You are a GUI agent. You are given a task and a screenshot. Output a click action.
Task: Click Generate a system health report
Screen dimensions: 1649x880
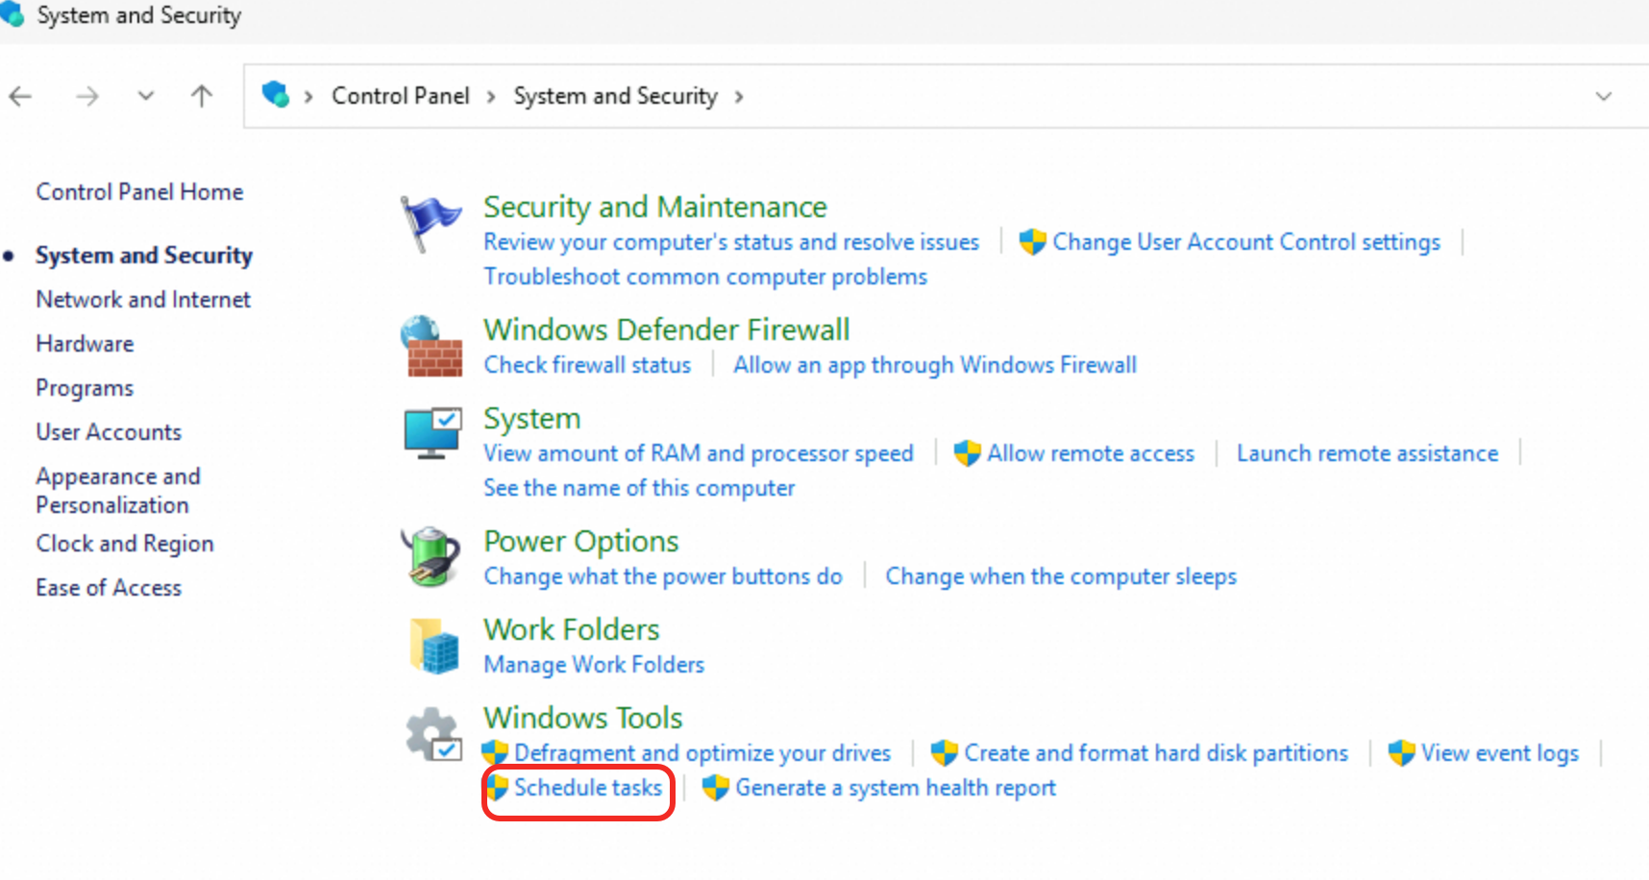pyautogui.click(x=895, y=788)
